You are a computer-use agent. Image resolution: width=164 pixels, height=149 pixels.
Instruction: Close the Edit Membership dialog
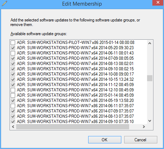(x=158, y=2)
